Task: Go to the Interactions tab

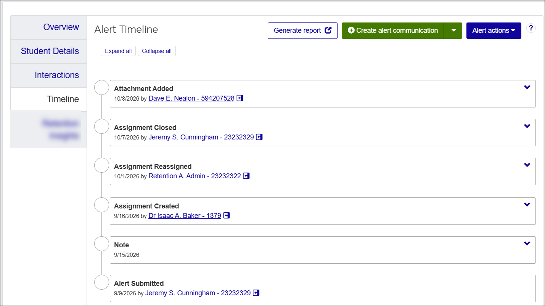Action: [x=49, y=75]
